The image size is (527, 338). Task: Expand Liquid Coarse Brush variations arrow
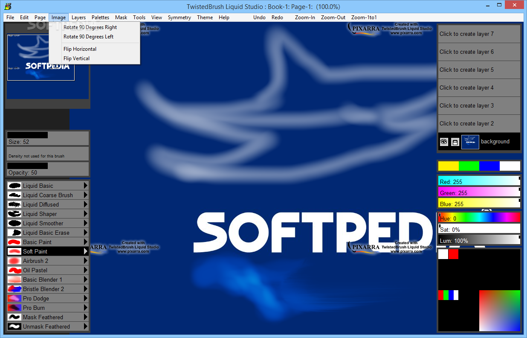click(x=86, y=195)
